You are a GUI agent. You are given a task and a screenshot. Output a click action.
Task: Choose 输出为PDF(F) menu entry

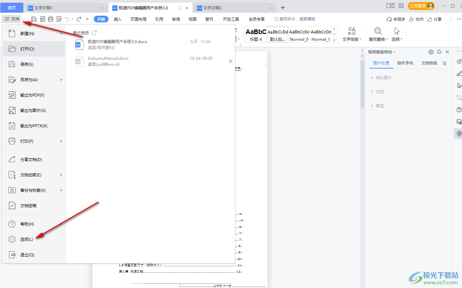point(34,95)
